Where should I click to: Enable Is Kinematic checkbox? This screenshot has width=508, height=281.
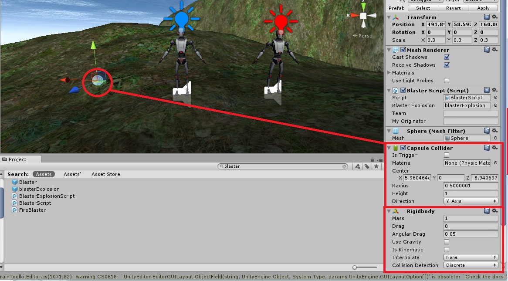tap(447, 250)
